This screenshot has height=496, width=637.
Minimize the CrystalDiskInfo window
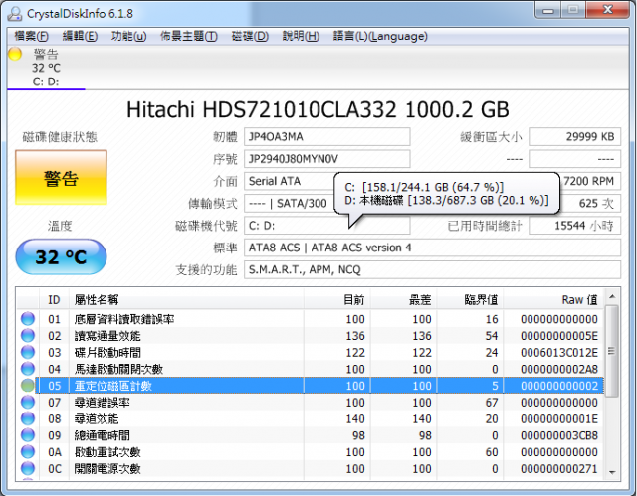point(548,10)
